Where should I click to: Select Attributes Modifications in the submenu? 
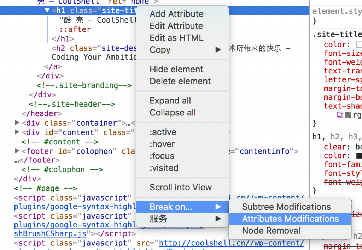tap(290, 219)
